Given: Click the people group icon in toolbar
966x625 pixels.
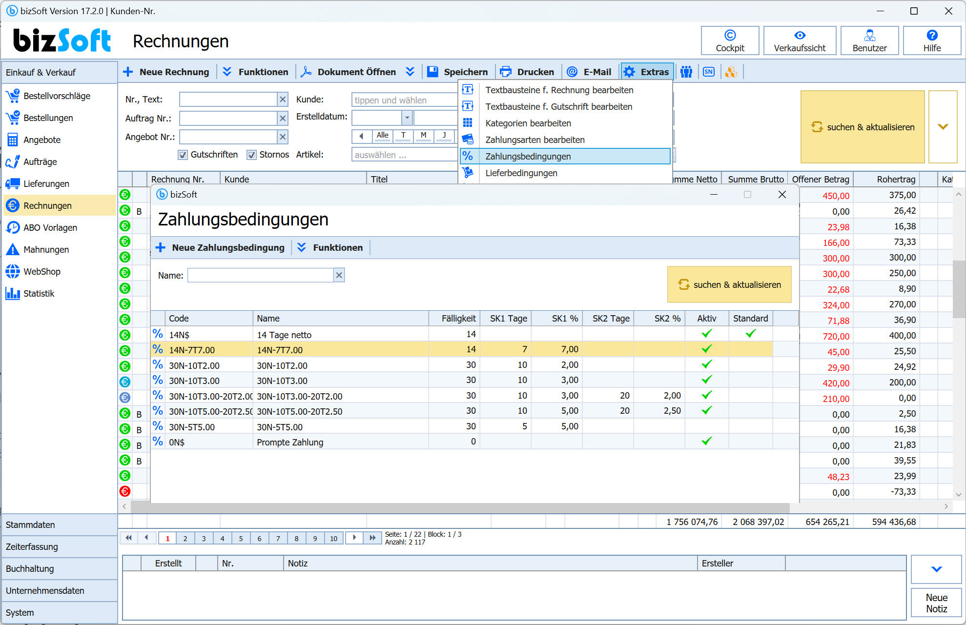Looking at the screenshot, I should [686, 72].
